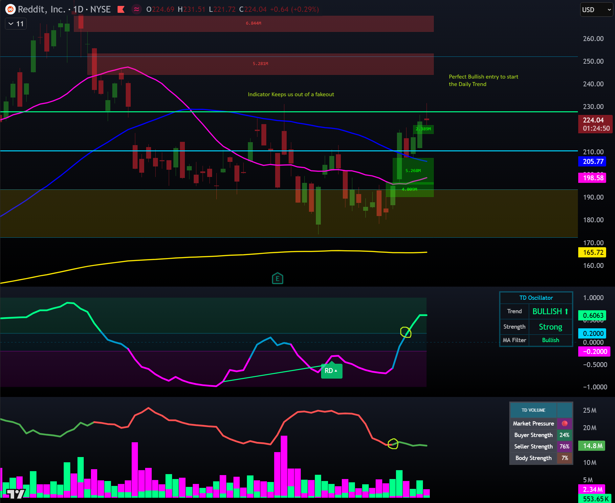Screen dimensions: 615x503
Task: Click the yellow circle annotation on the oscillator line
Action: click(x=406, y=332)
